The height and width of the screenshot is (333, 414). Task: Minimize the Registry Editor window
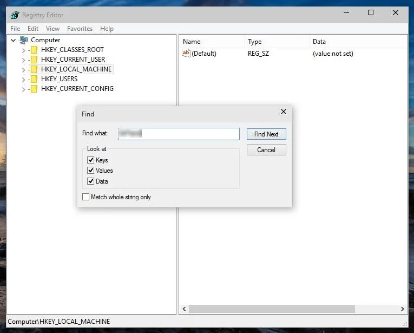click(x=346, y=12)
